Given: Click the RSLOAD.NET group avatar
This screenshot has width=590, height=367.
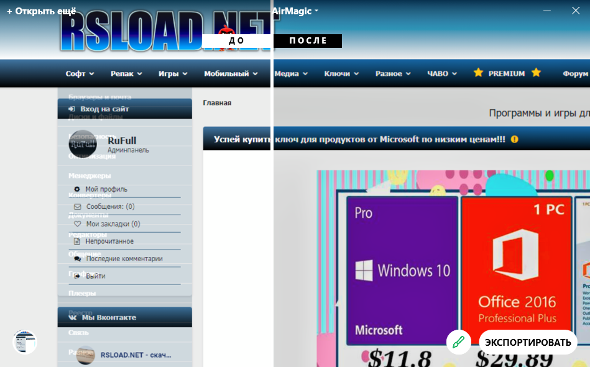Looking at the screenshot, I should (x=85, y=355).
